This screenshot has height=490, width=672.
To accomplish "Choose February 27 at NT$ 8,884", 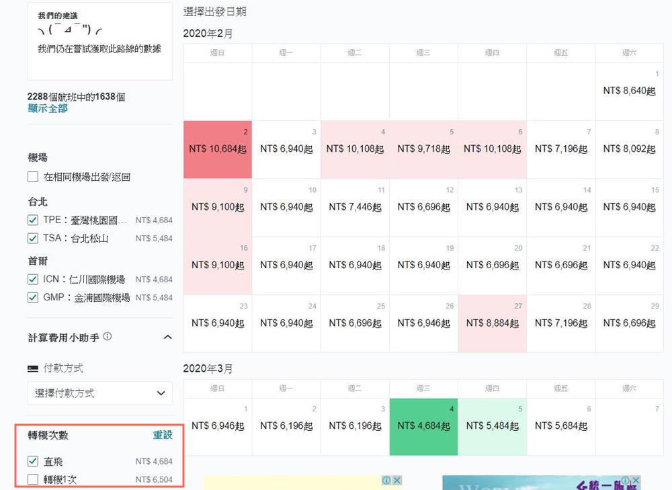I will pos(492,323).
